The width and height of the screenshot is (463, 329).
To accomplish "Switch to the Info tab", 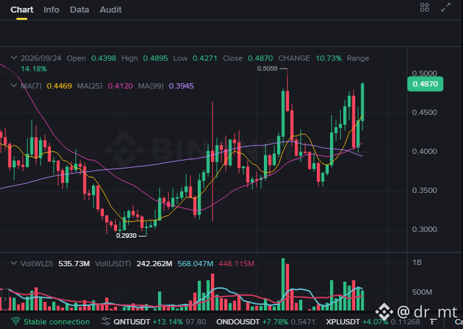I will (x=52, y=10).
